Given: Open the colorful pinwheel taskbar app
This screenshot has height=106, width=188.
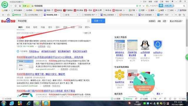Looking at the screenshot, I should [x=20, y=103].
